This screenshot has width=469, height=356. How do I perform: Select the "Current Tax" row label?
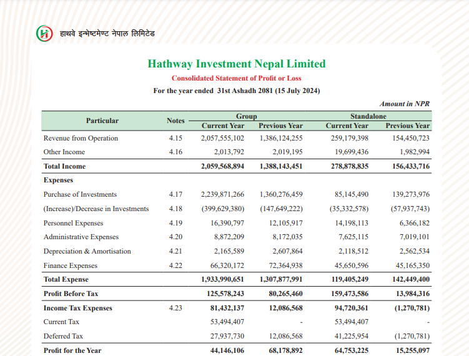pos(61,322)
